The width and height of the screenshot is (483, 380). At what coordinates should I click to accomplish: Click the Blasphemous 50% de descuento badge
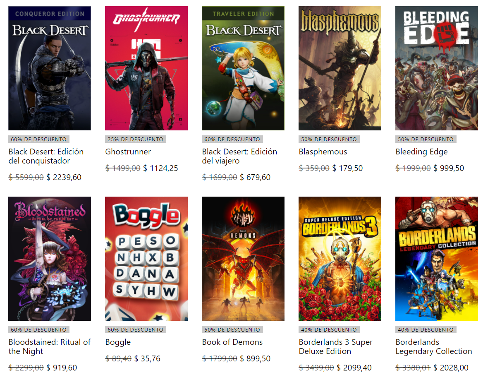(329, 139)
